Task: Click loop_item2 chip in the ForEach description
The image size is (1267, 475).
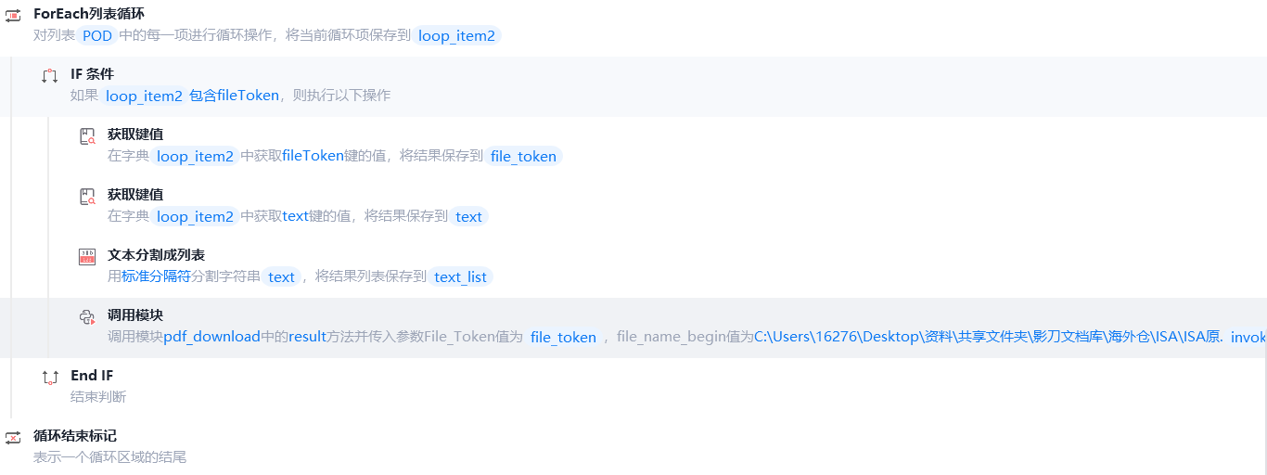Action: pos(458,35)
